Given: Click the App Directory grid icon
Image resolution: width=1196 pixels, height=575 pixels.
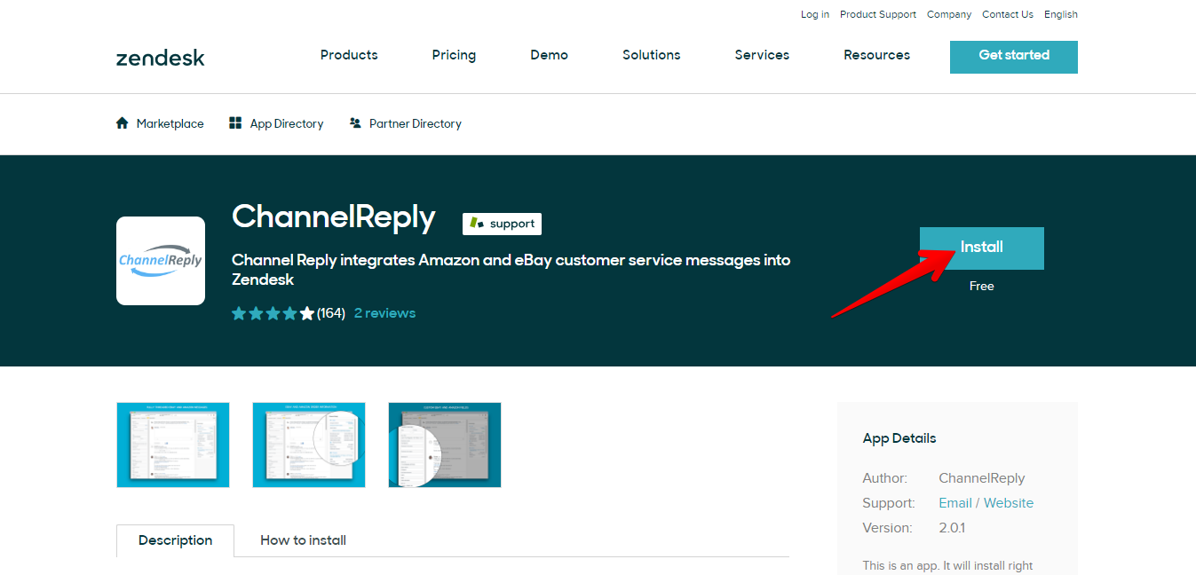Looking at the screenshot, I should click(235, 123).
